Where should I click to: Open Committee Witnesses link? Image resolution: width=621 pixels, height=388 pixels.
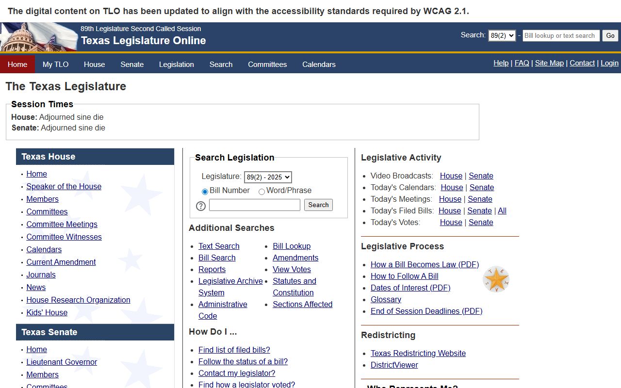[x=64, y=237]
